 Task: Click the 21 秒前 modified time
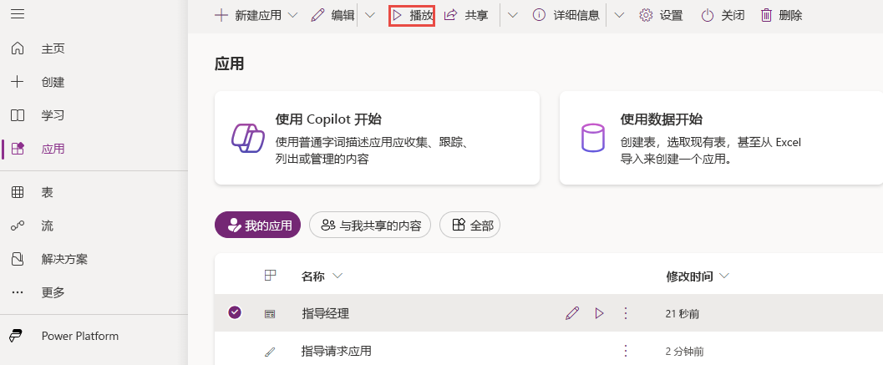click(x=683, y=314)
